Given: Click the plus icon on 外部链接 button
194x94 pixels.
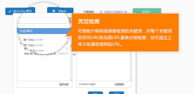Looking at the screenshot, I should click(54, 11).
